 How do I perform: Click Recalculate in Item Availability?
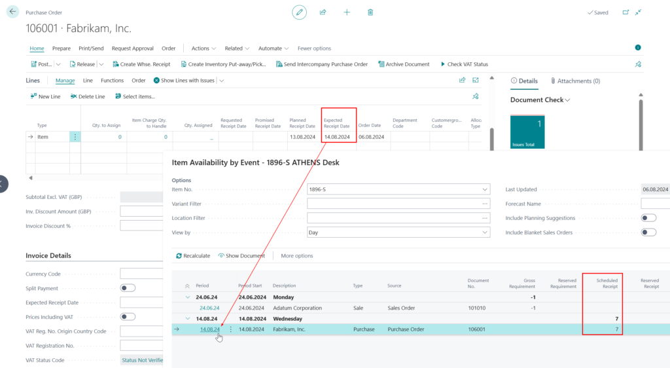click(193, 255)
